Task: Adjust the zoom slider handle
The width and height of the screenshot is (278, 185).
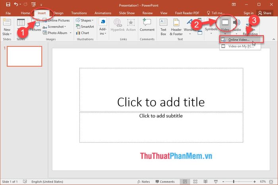Action: pyautogui.click(x=234, y=182)
